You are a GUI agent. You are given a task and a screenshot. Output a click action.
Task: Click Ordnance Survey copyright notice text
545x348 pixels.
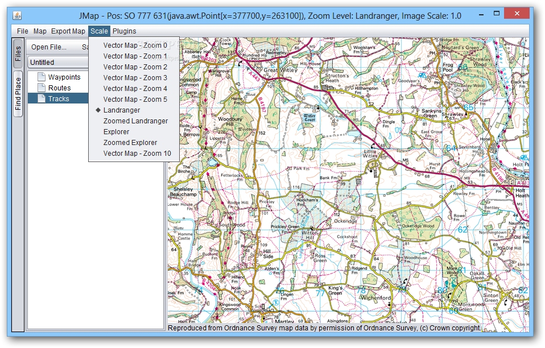click(x=324, y=328)
